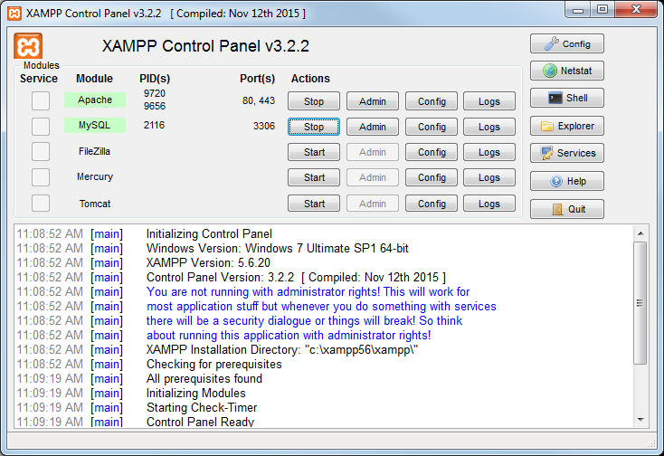The height and width of the screenshot is (456, 664).
Task: Open the Services icon button
Action: pos(566,153)
